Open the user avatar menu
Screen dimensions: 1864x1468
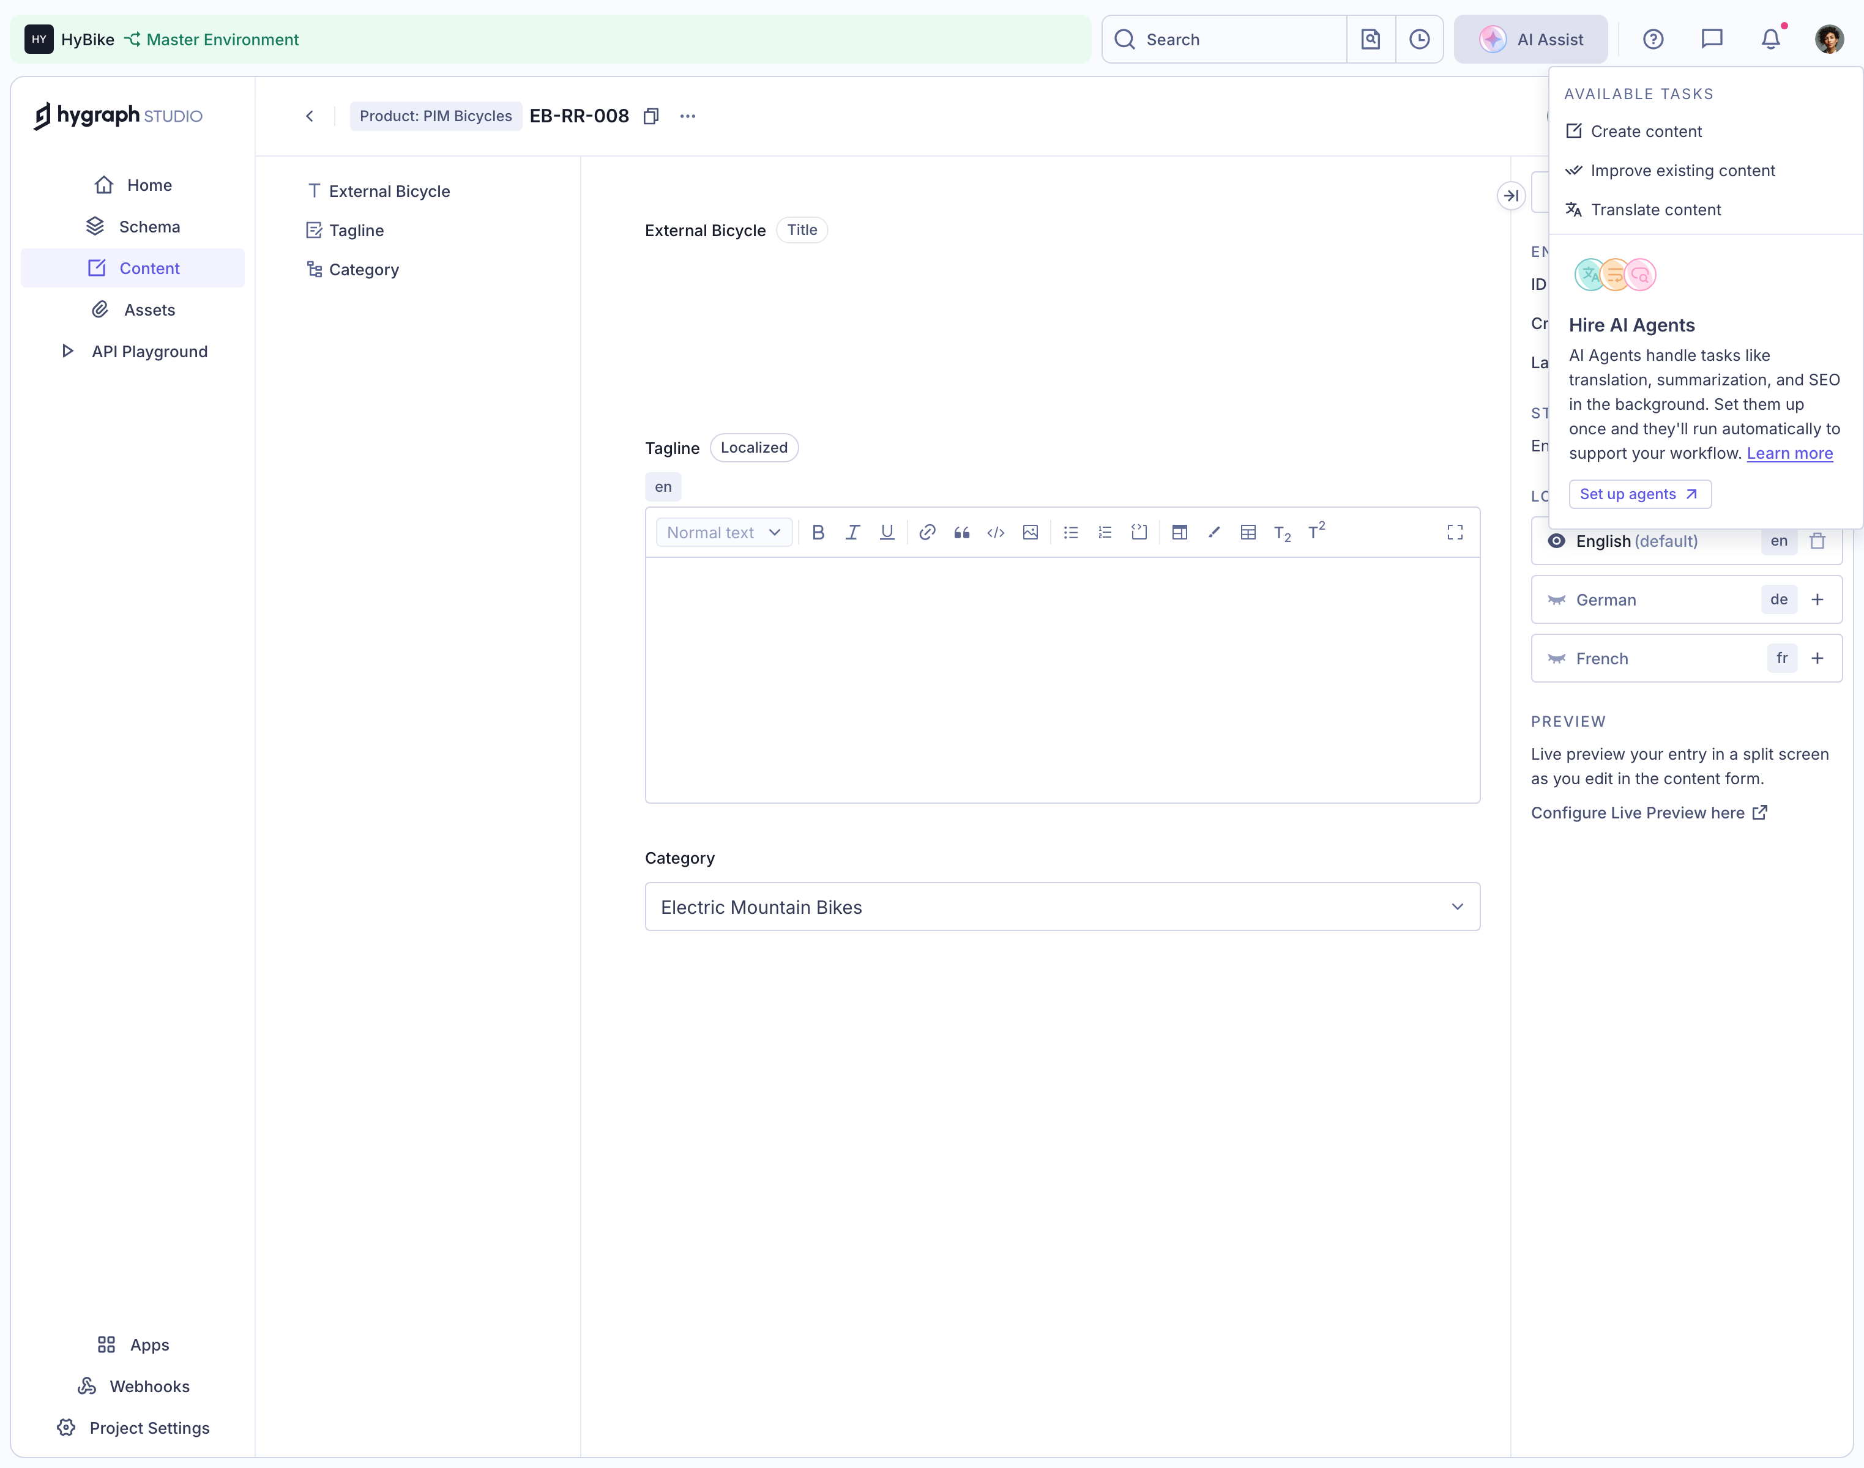[x=1829, y=40]
